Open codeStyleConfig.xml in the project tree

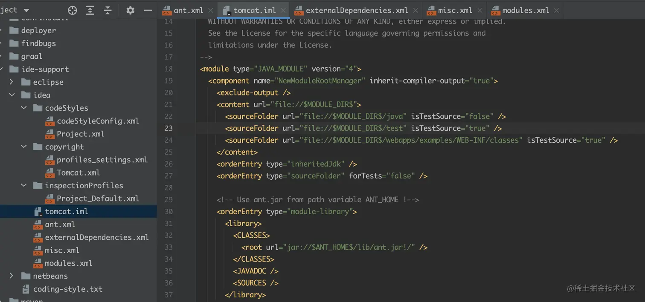(x=98, y=121)
